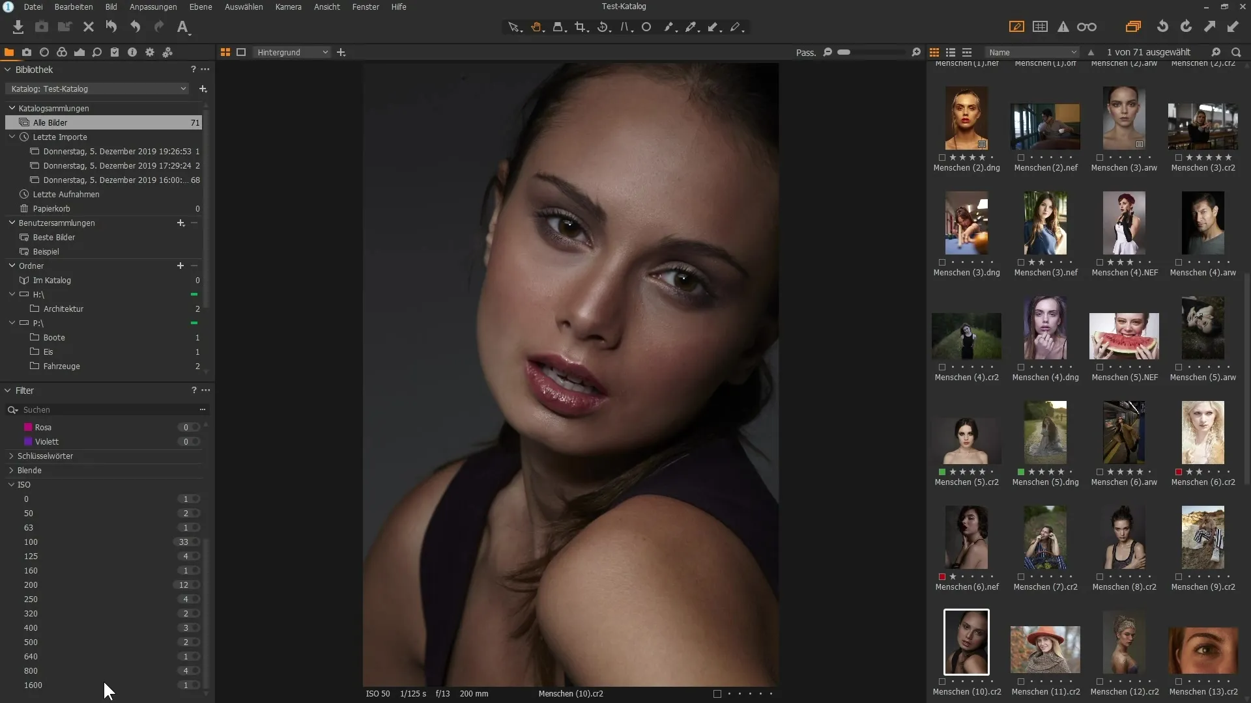Adjust the viewer zoom slider
Image resolution: width=1251 pixels, height=703 pixels.
[871, 52]
